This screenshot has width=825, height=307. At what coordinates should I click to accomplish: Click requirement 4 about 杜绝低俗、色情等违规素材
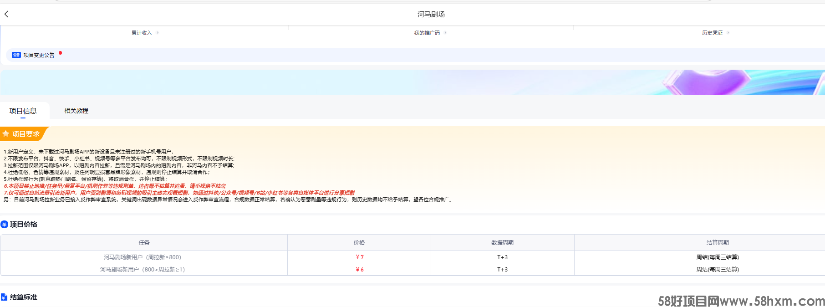click(107, 172)
